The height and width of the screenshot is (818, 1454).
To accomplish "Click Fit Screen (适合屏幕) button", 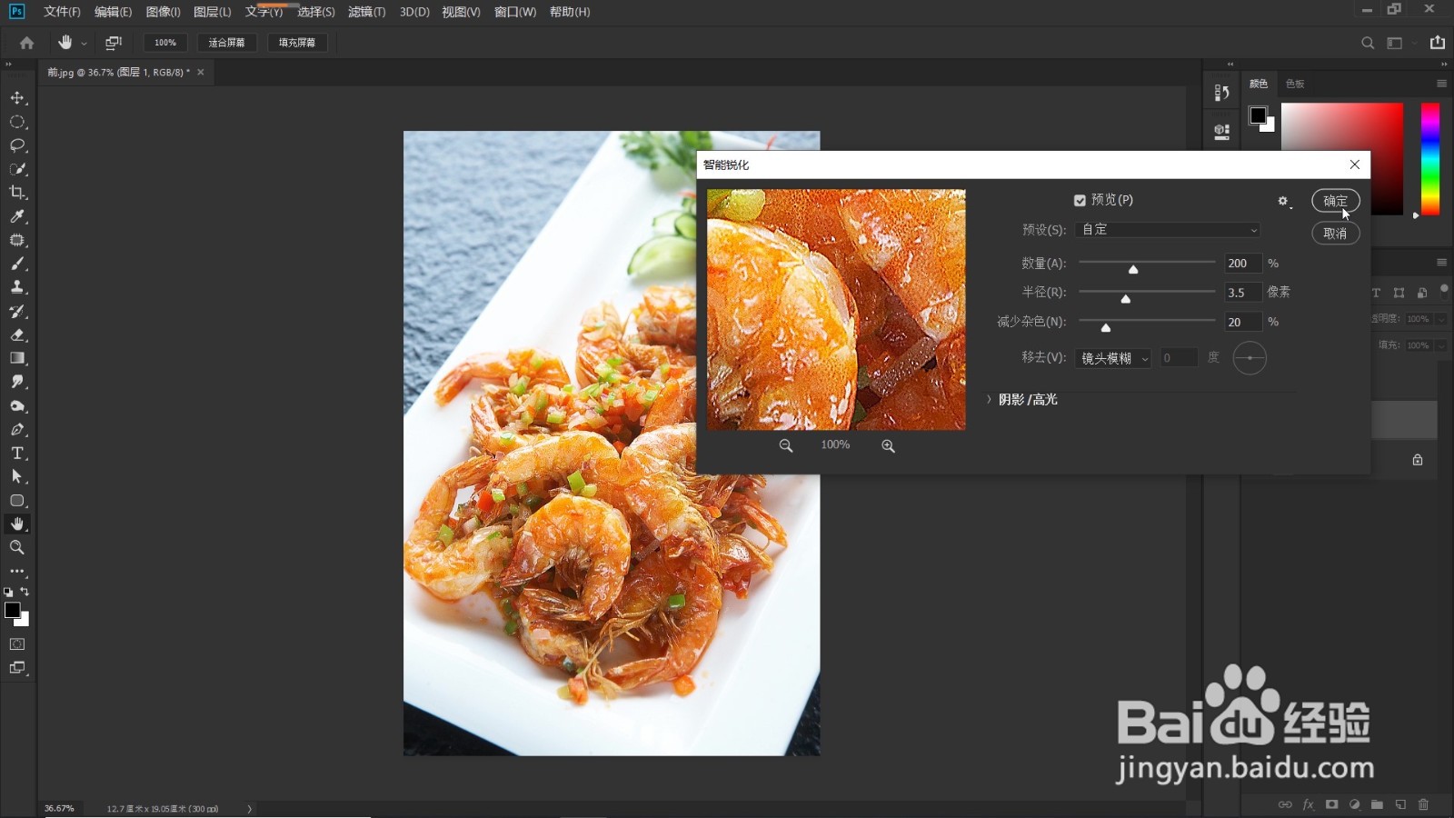I will point(226,43).
